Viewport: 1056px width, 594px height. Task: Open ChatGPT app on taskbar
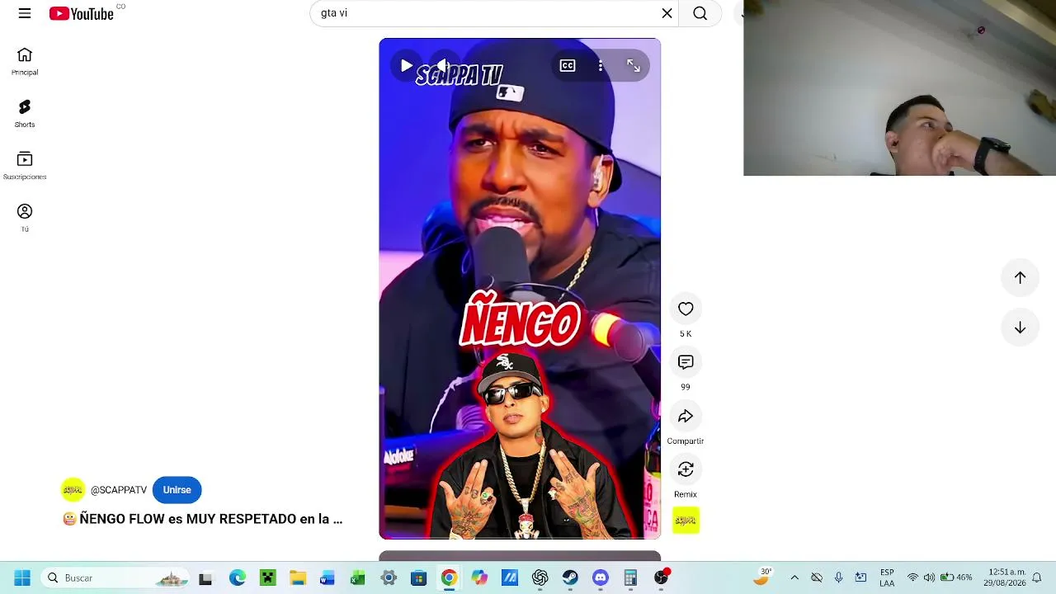540,578
